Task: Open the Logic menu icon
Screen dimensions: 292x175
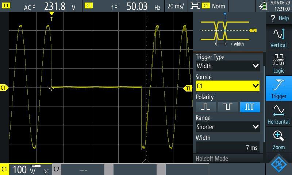Action: (278, 63)
